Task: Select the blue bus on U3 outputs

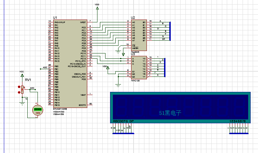Action: coord(165,67)
